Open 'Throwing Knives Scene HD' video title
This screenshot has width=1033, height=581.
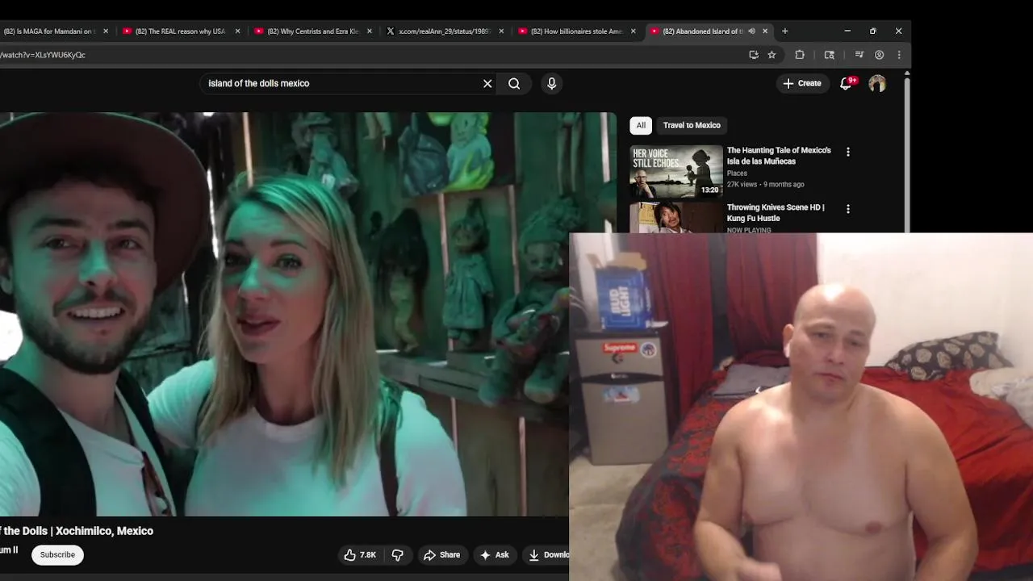(x=776, y=213)
